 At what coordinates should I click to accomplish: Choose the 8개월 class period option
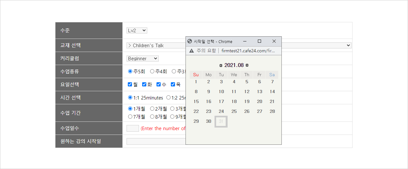pyautogui.click(x=152, y=117)
